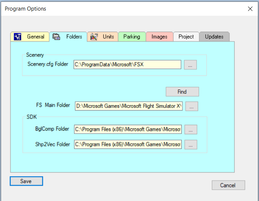Edit the FS Main Folder path field

click(x=128, y=106)
